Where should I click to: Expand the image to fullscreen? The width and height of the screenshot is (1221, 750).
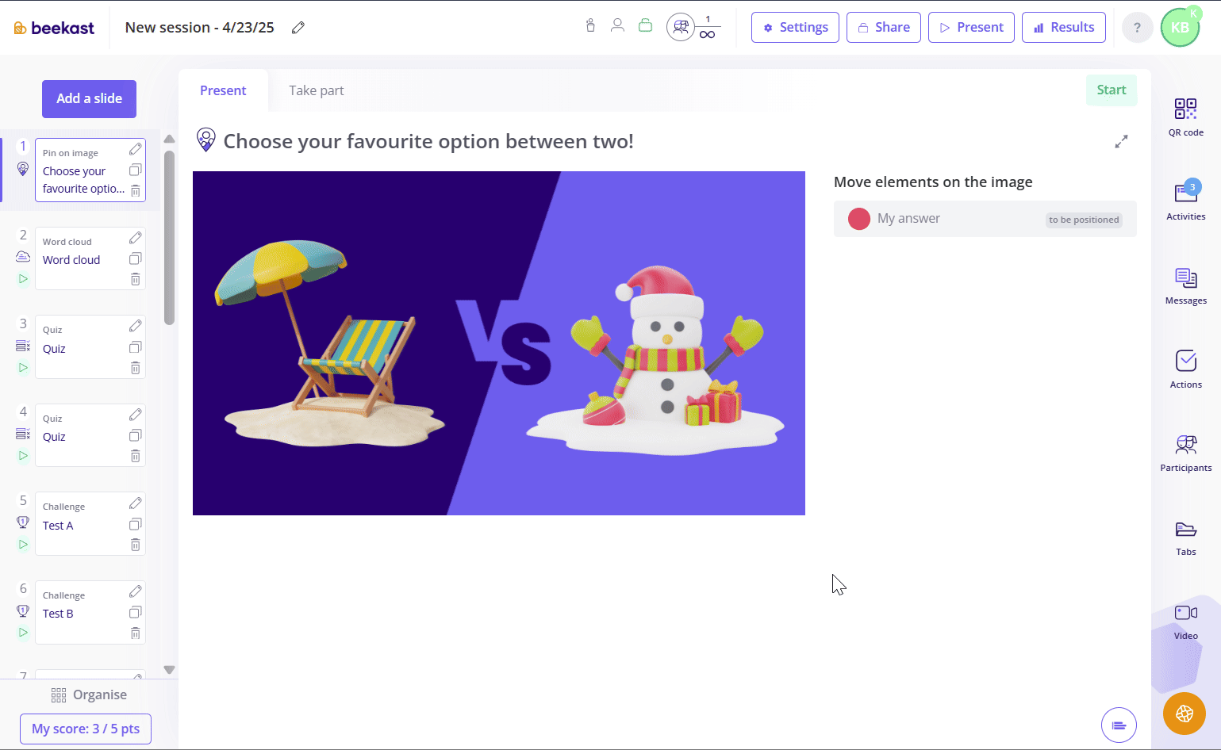tap(1121, 142)
